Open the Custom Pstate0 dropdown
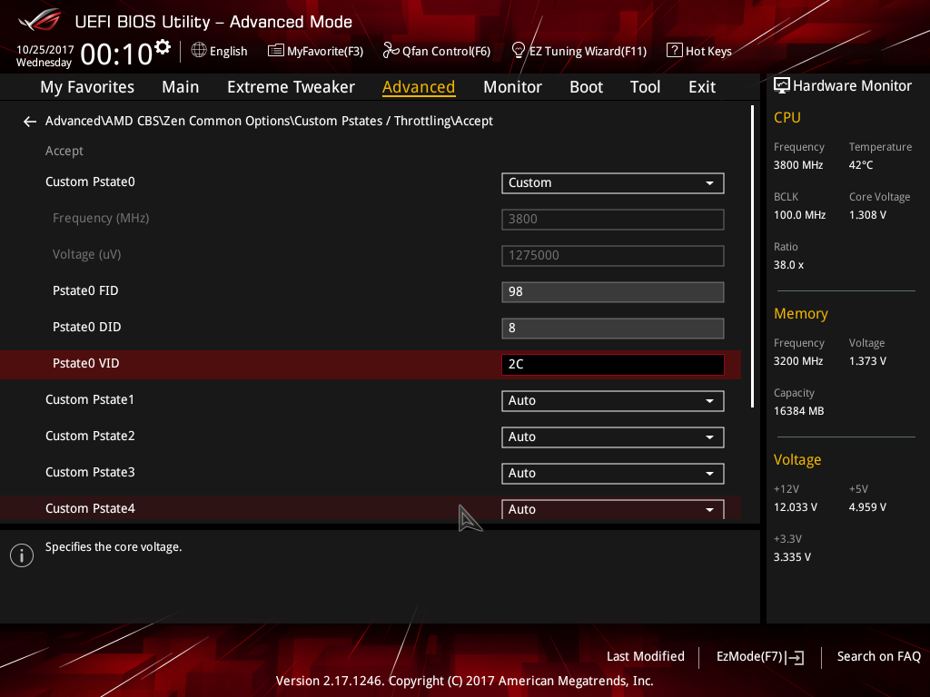 pyautogui.click(x=613, y=183)
